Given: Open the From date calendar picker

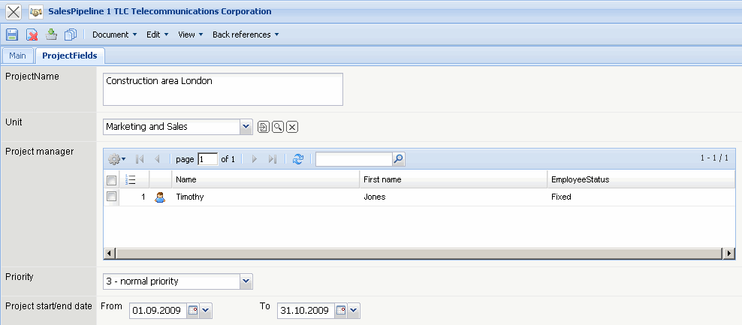Looking at the screenshot, I should pyautogui.click(x=193, y=311).
